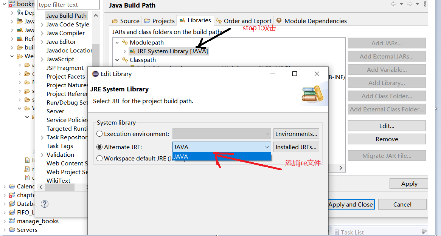Select Task Tags in properties list

pyautogui.click(x=60, y=146)
